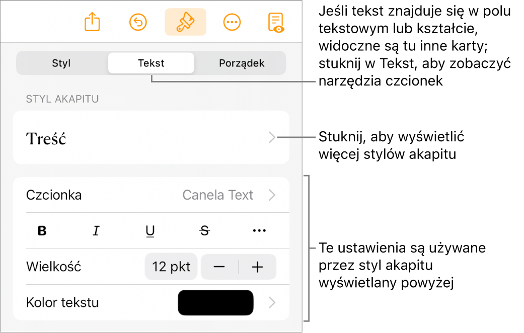Tap the Format paintbrush icon
524x333 pixels.
[x=185, y=22]
